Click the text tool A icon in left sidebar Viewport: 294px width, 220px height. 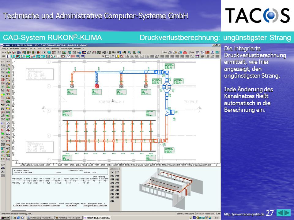3,172
